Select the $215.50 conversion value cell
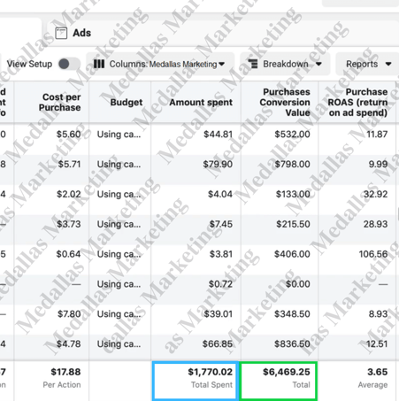 293,224
